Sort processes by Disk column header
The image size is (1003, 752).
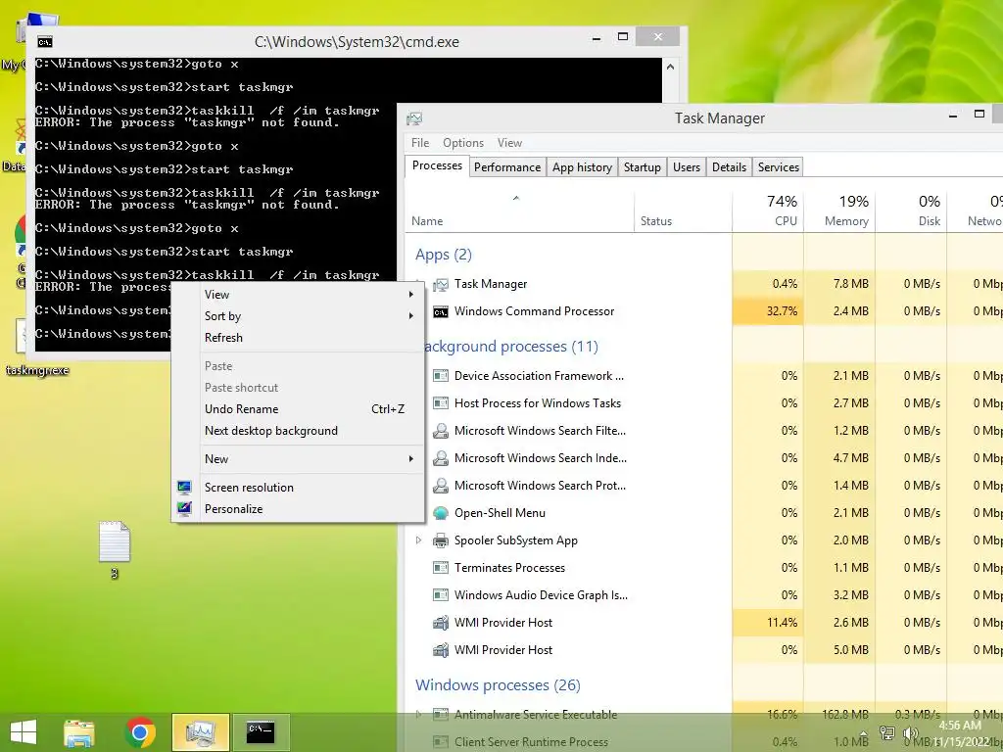(911, 211)
